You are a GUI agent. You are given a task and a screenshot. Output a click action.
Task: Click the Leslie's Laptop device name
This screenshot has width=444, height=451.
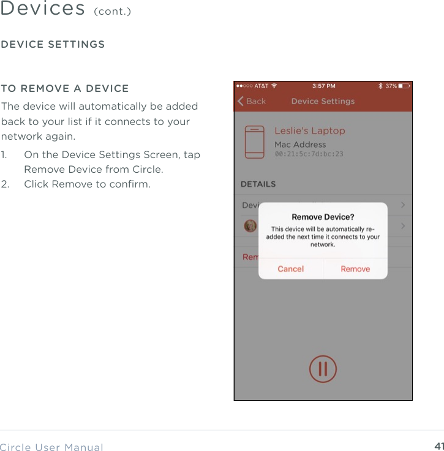coord(310,131)
